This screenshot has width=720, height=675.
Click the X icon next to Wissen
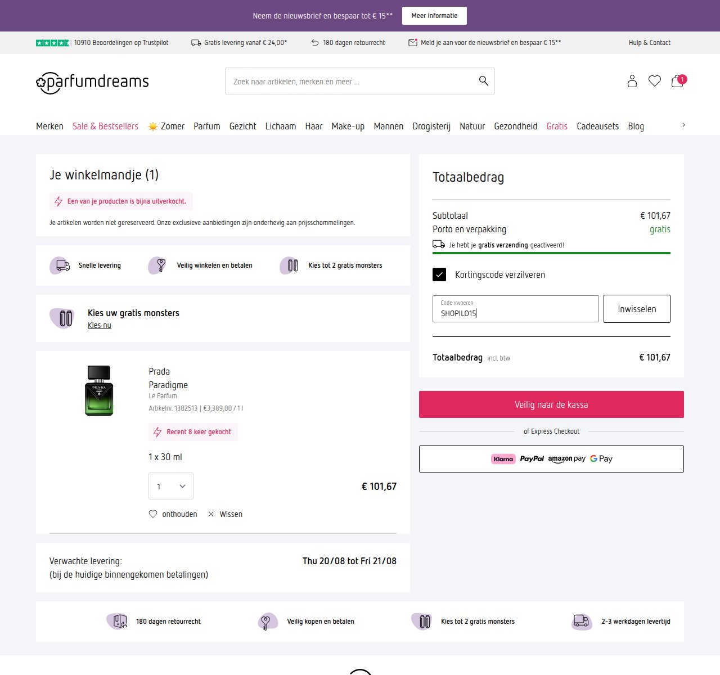point(211,514)
